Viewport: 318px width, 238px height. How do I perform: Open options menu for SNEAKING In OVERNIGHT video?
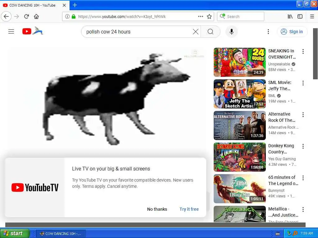303,51
